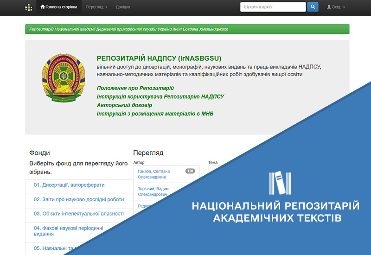This screenshot has height=255, width=371.
Task: Open fund 04. Фахові наукові періодичні видання
Action: click(x=68, y=231)
